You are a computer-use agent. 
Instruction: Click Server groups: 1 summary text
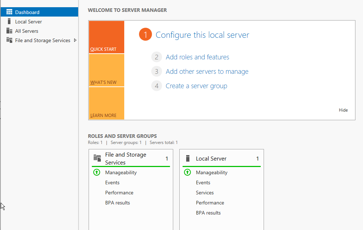click(x=126, y=143)
